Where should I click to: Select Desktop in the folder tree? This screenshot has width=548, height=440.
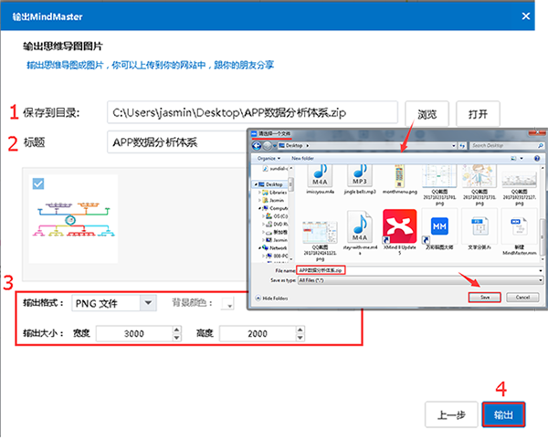[277, 183]
